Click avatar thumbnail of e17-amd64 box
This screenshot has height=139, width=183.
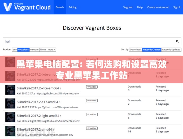tap(10, 103)
